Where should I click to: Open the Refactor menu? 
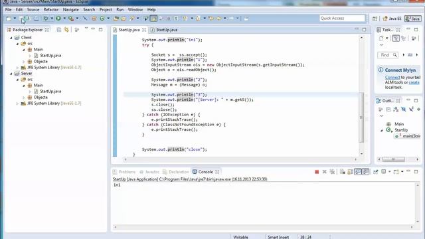[x=51, y=9]
